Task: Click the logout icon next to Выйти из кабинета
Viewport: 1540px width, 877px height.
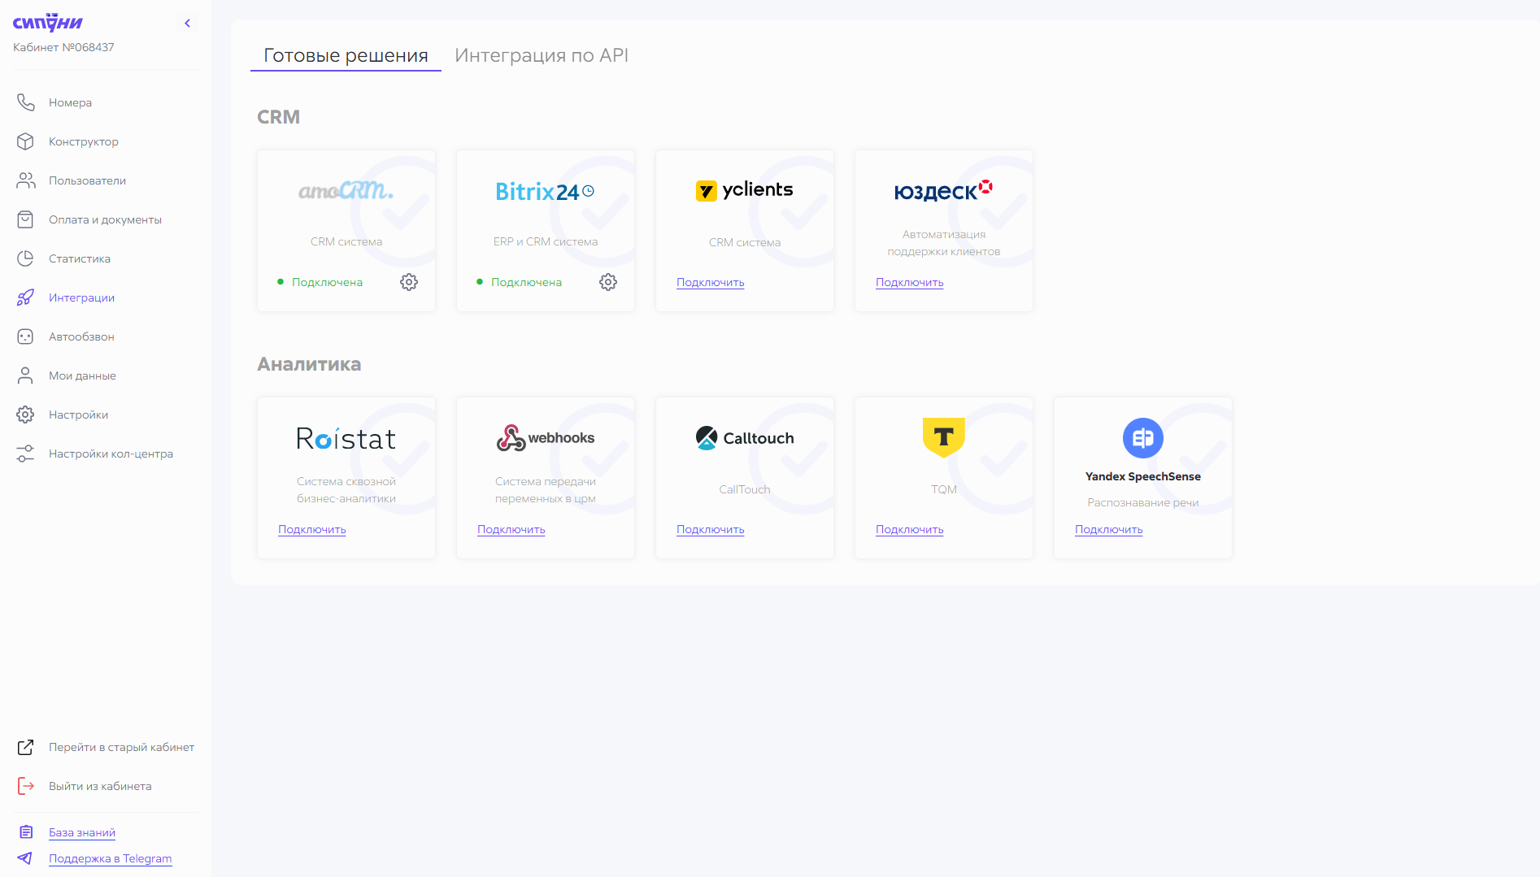Action: 25,786
